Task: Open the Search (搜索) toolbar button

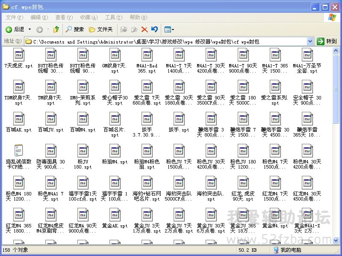Action: [x=74, y=29]
